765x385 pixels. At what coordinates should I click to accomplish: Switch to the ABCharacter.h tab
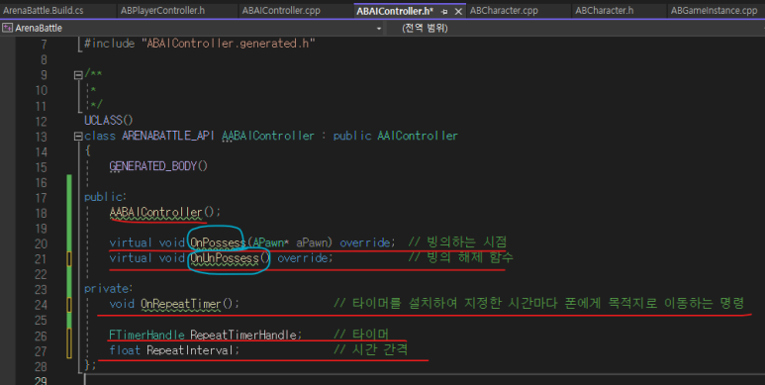tap(604, 10)
